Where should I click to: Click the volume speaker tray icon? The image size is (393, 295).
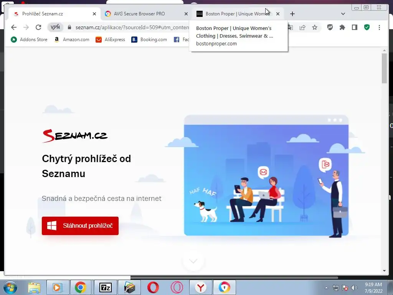pos(354,288)
